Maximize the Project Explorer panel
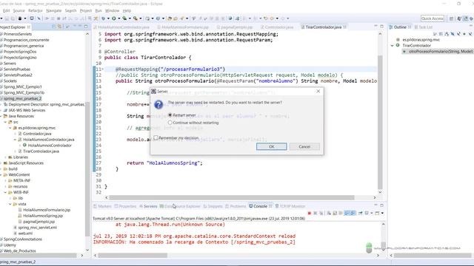474x266 pixels. tap(86, 27)
